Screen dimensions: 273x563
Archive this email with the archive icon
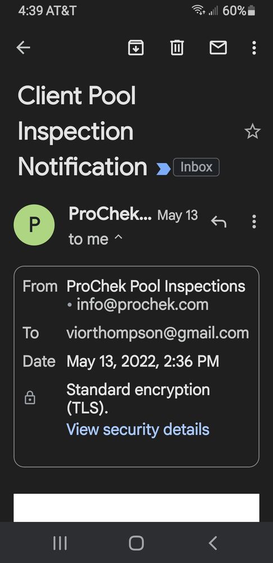coord(136,48)
